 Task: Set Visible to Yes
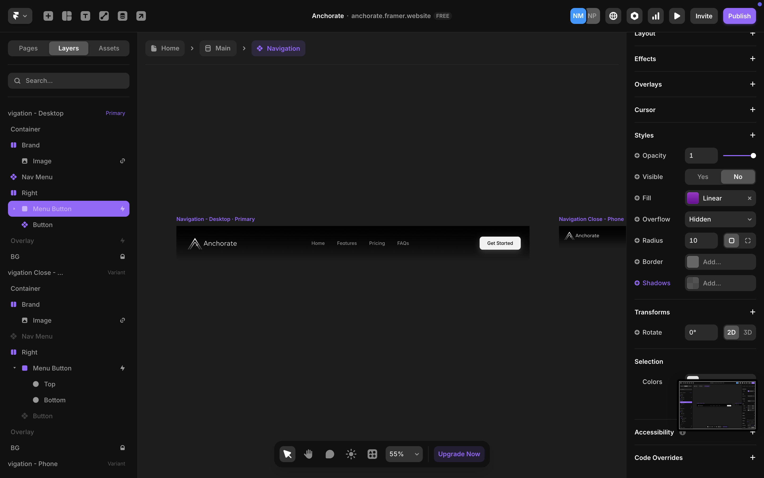(x=702, y=177)
